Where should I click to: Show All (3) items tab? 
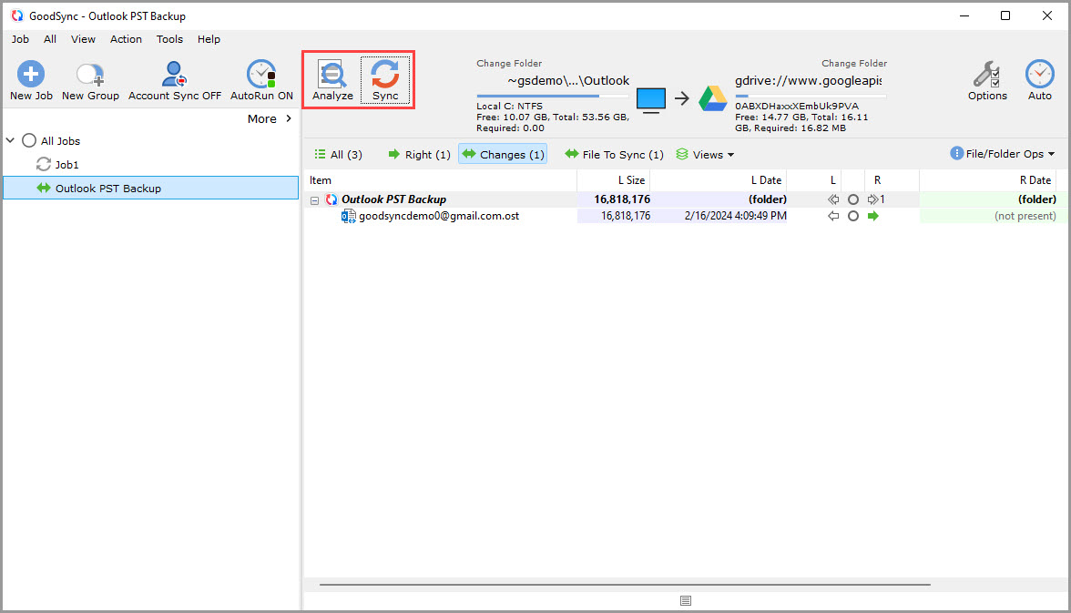click(x=338, y=155)
